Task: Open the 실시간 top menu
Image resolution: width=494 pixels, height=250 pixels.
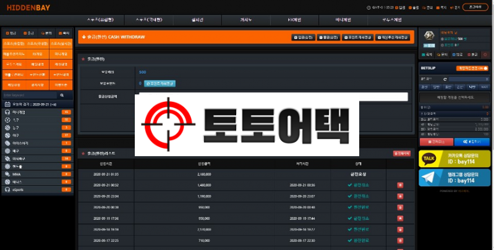Action: point(197,20)
